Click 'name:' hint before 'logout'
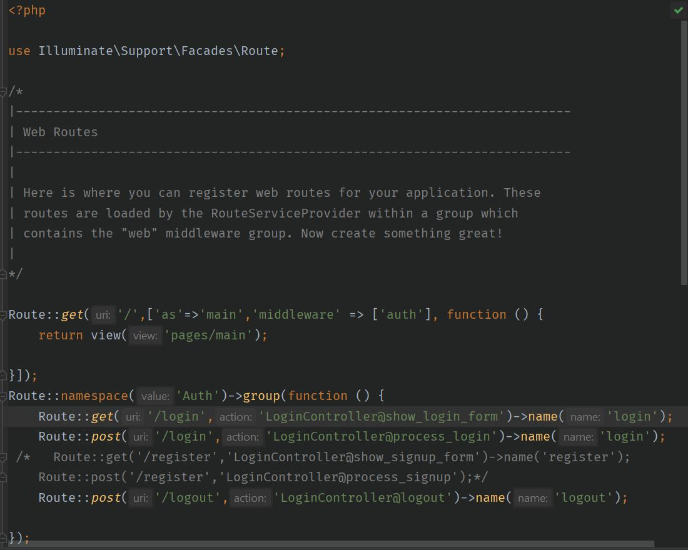 (532, 498)
